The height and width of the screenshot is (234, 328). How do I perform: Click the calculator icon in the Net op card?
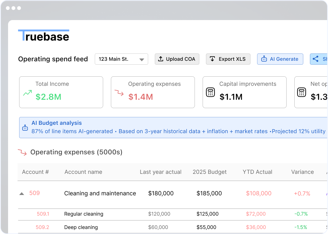click(x=302, y=92)
